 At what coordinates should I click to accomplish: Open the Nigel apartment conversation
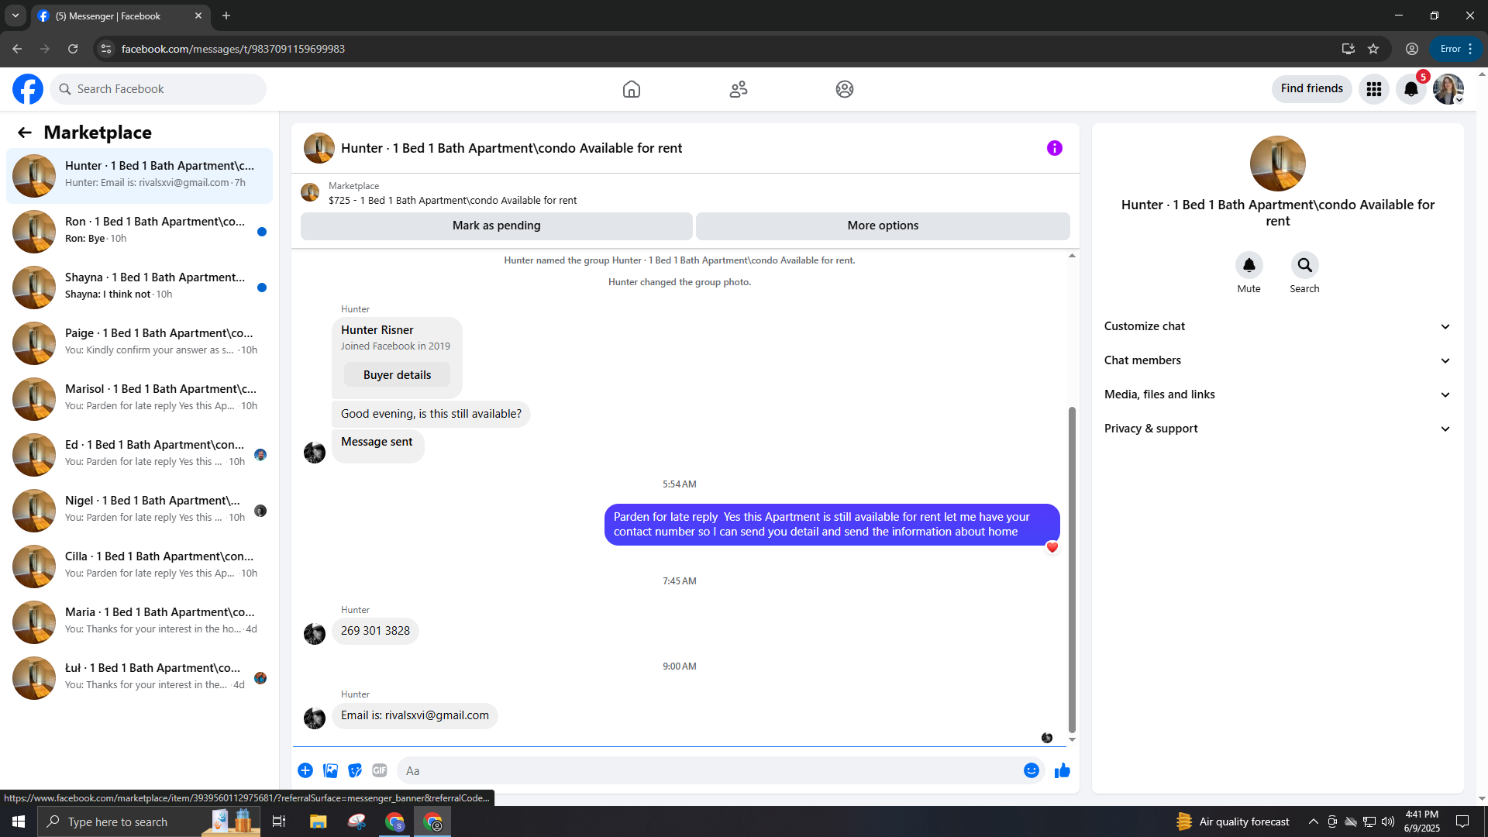coord(139,510)
